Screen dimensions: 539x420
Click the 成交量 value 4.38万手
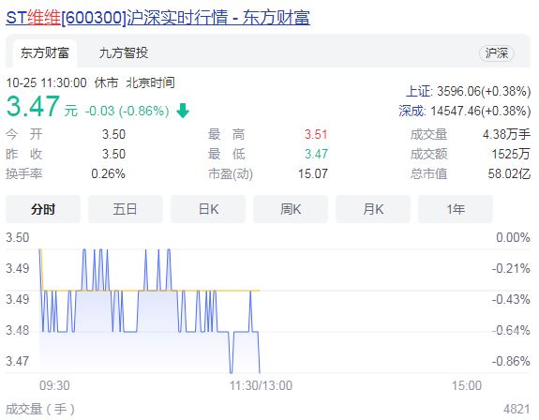(x=506, y=134)
